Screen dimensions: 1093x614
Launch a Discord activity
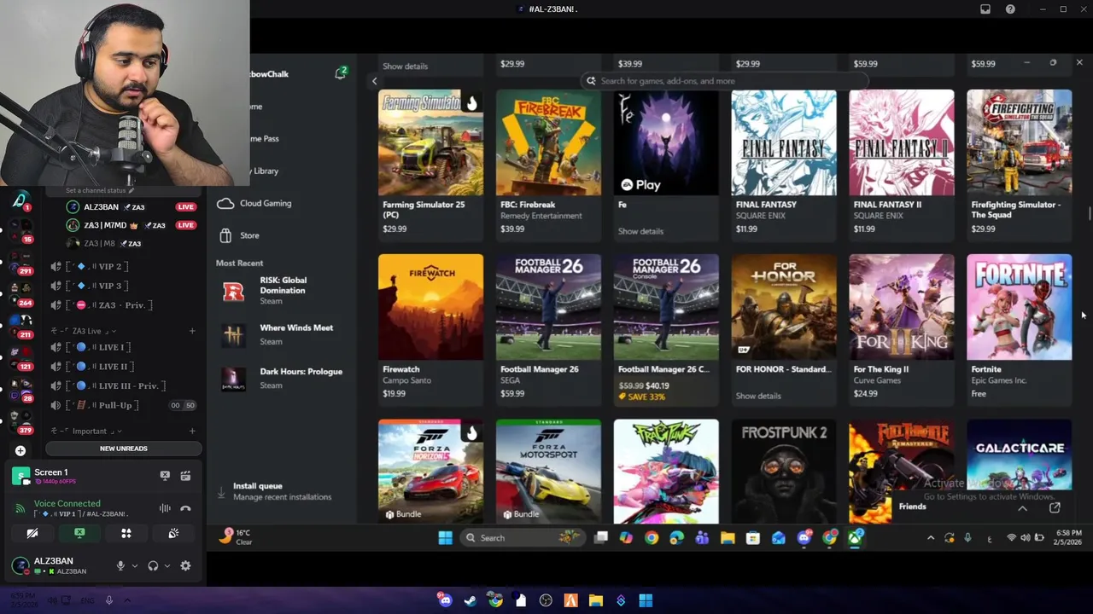pos(126,533)
